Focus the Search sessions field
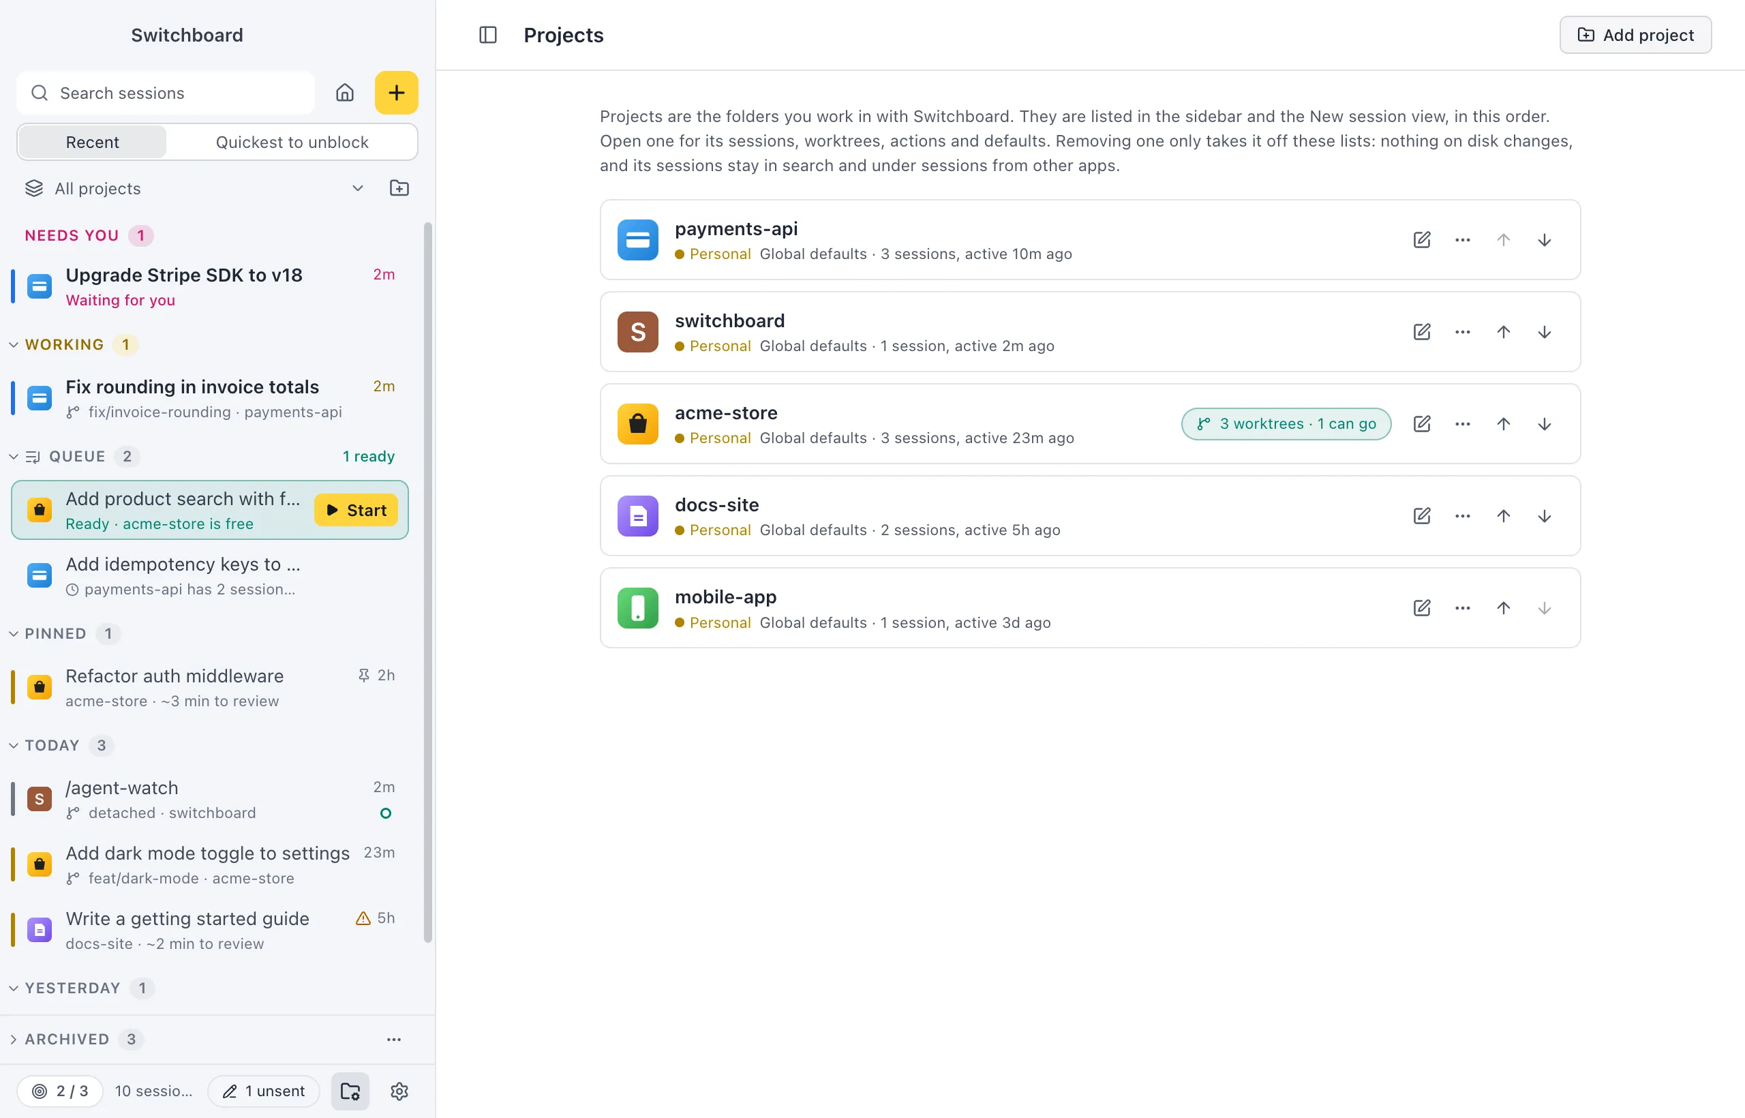Viewport: 1745px width, 1118px height. (166, 93)
